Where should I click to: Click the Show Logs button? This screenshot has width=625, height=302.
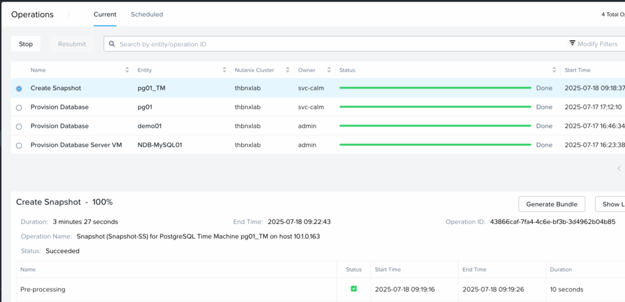coord(610,204)
